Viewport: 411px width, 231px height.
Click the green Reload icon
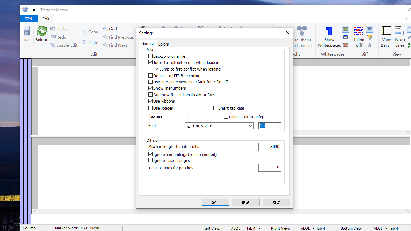42,31
